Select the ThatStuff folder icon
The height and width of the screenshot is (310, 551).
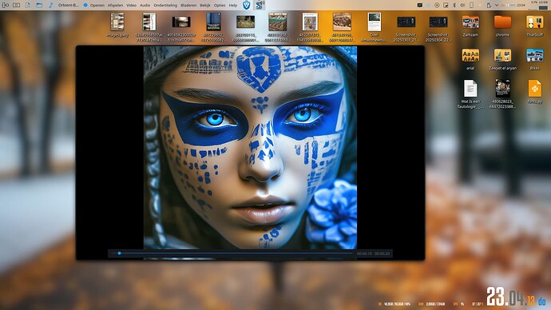(x=535, y=25)
